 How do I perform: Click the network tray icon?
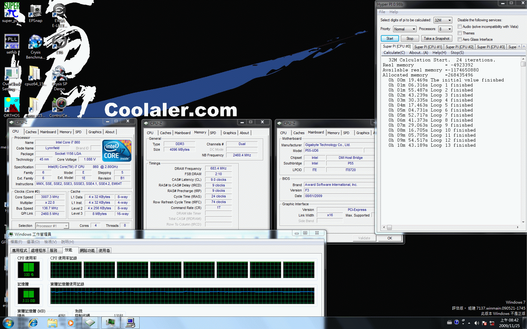click(492, 323)
